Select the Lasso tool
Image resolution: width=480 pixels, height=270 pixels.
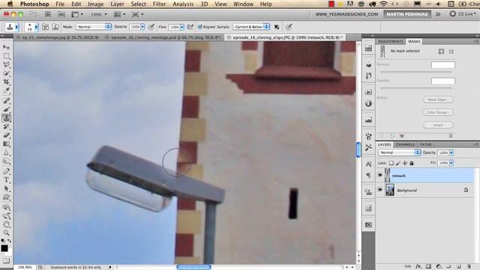(x=6, y=64)
